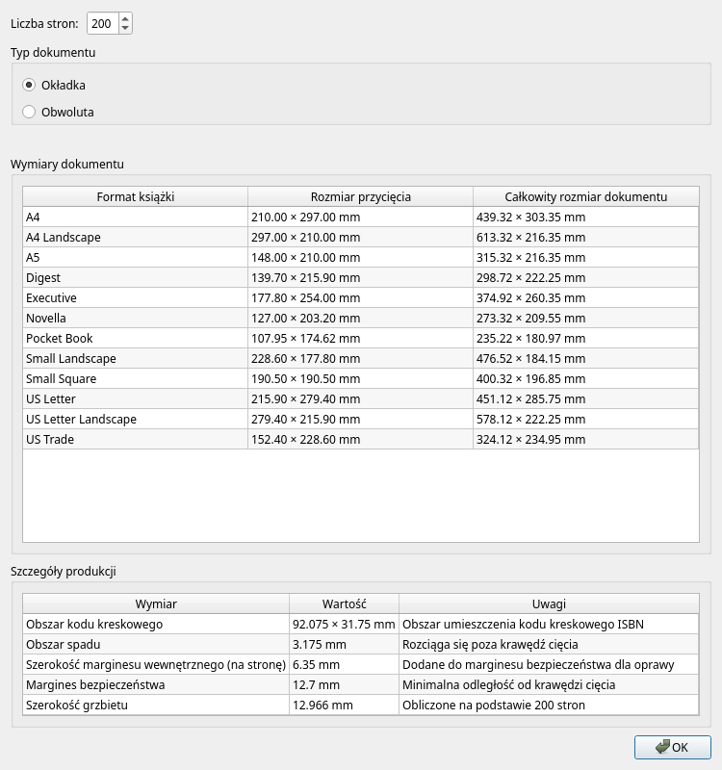Select the Obszar kodu kreskowego row
Image resolution: width=722 pixels, height=770 pixels.
pyautogui.click(x=156, y=624)
